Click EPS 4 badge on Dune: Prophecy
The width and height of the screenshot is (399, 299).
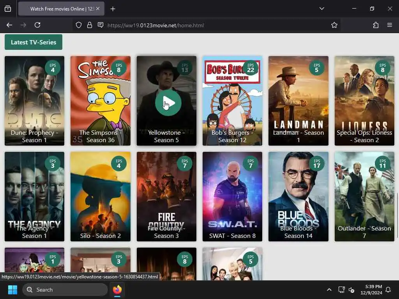(x=53, y=68)
